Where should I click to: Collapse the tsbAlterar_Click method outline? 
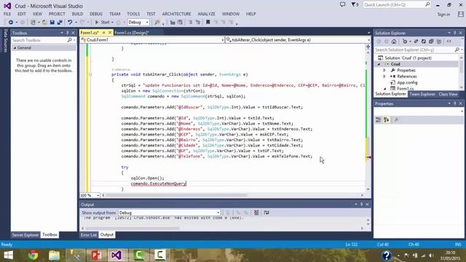coord(90,74)
